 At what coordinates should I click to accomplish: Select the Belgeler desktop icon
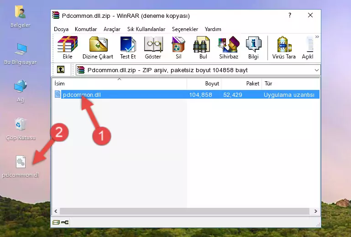tap(21, 17)
